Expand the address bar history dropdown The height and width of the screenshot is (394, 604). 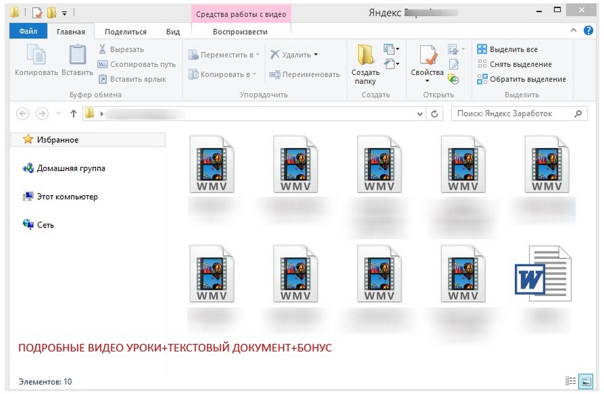(x=420, y=114)
